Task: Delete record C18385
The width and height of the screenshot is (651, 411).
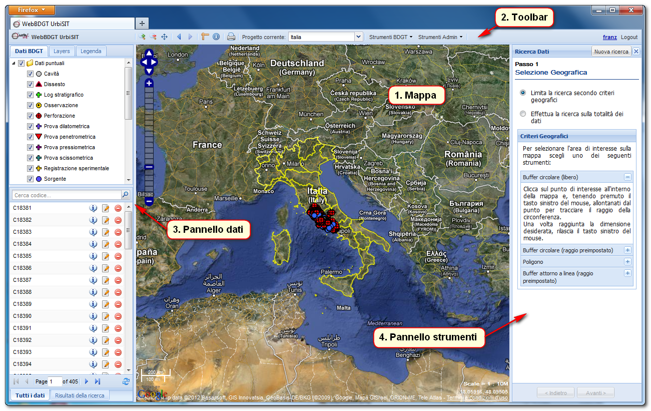Action: pos(118,256)
